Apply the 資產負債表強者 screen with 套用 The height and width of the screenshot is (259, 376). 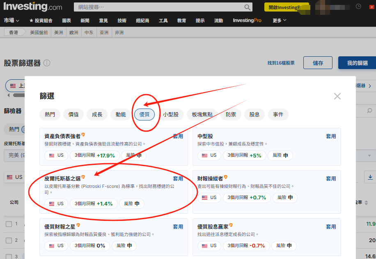tap(178, 136)
